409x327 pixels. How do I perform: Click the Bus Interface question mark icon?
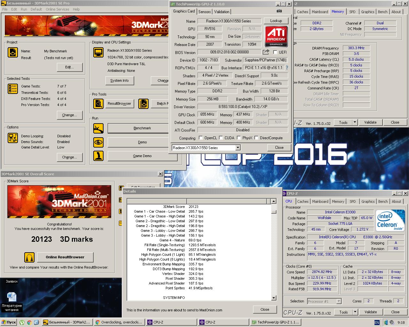click(x=287, y=68)
